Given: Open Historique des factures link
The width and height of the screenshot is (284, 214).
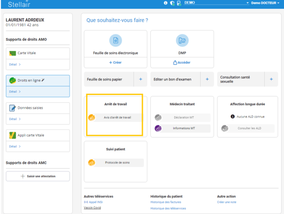Looking at the screenshot, I should (x=165, y=202).
